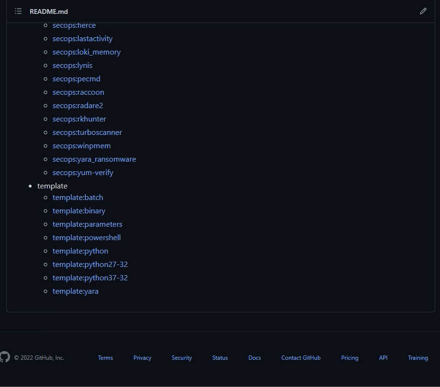Viewport: 440px width, 387px height.
Task: Go to the template:yara link
Action: (76, 291)
